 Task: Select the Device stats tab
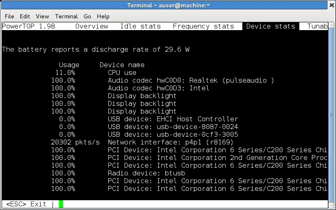point(271,26)
